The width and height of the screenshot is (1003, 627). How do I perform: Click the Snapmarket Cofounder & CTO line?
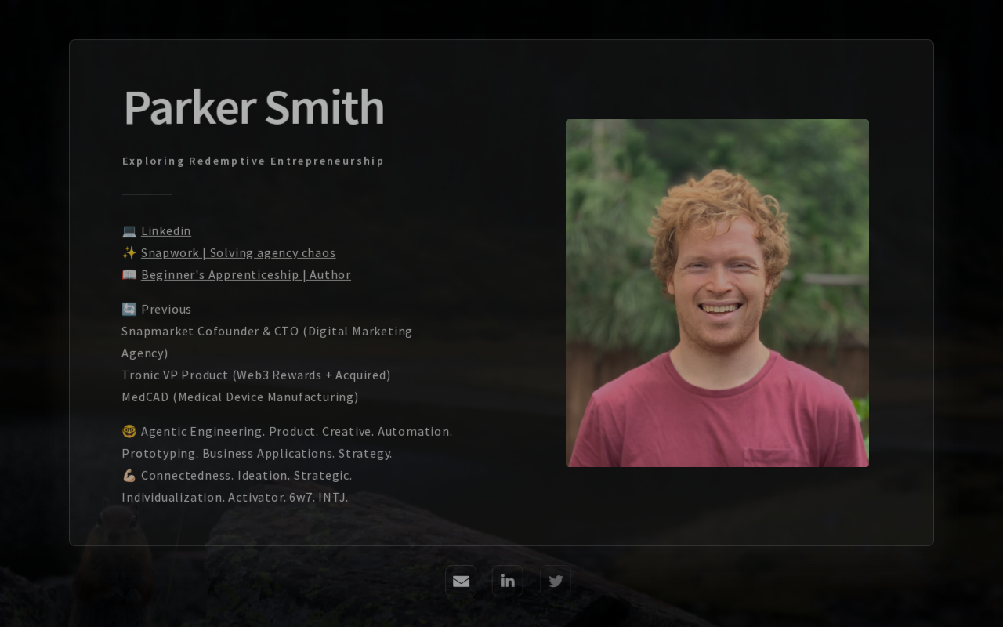(x=267, y=342)
